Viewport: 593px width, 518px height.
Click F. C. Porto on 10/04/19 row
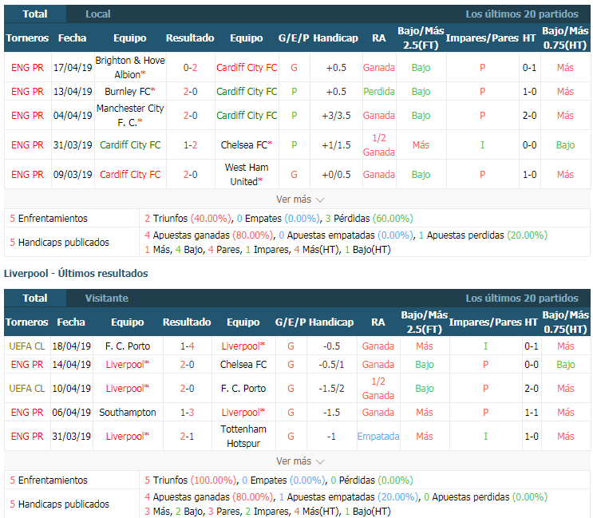coord(243,389)
